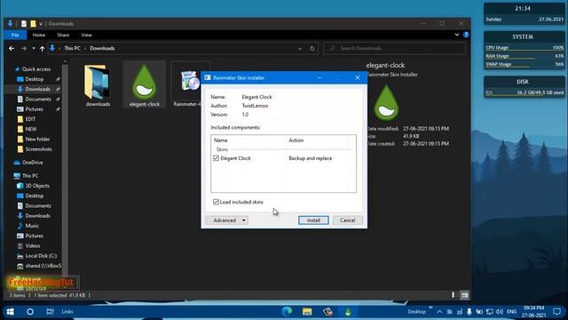Toggle Load included skins checkbox
This screenshot has width=568, height=320.
point(216,202)
